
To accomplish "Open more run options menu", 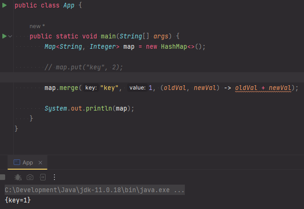I will (54, 177).
